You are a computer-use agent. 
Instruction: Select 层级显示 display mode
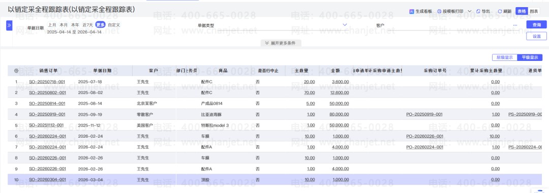click(505, 58)
